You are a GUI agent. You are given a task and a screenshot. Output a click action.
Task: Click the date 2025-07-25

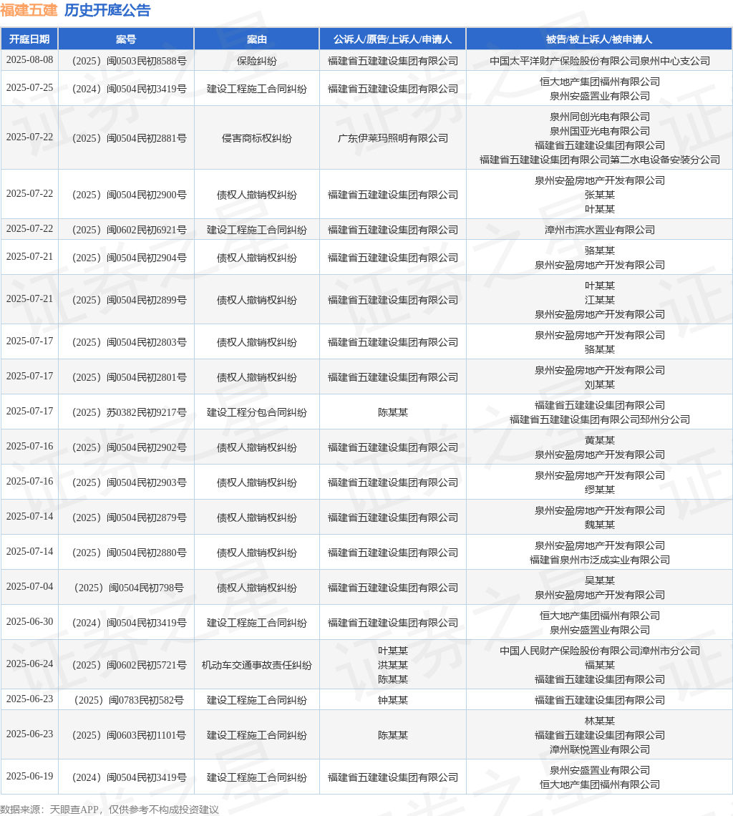(29, 87)
